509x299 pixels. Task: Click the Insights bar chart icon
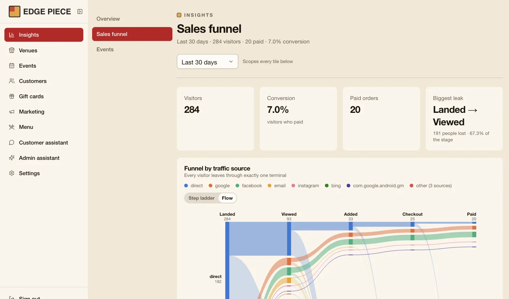click(12, 35)
